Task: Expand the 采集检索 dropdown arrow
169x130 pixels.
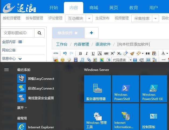Action: (156, 18)
